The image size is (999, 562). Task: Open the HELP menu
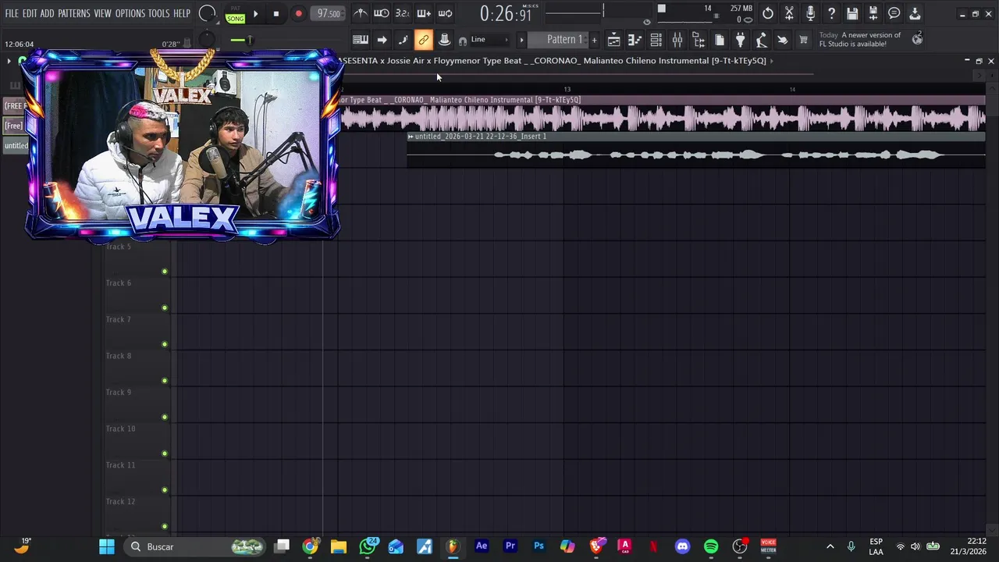(x=181, y=13)
